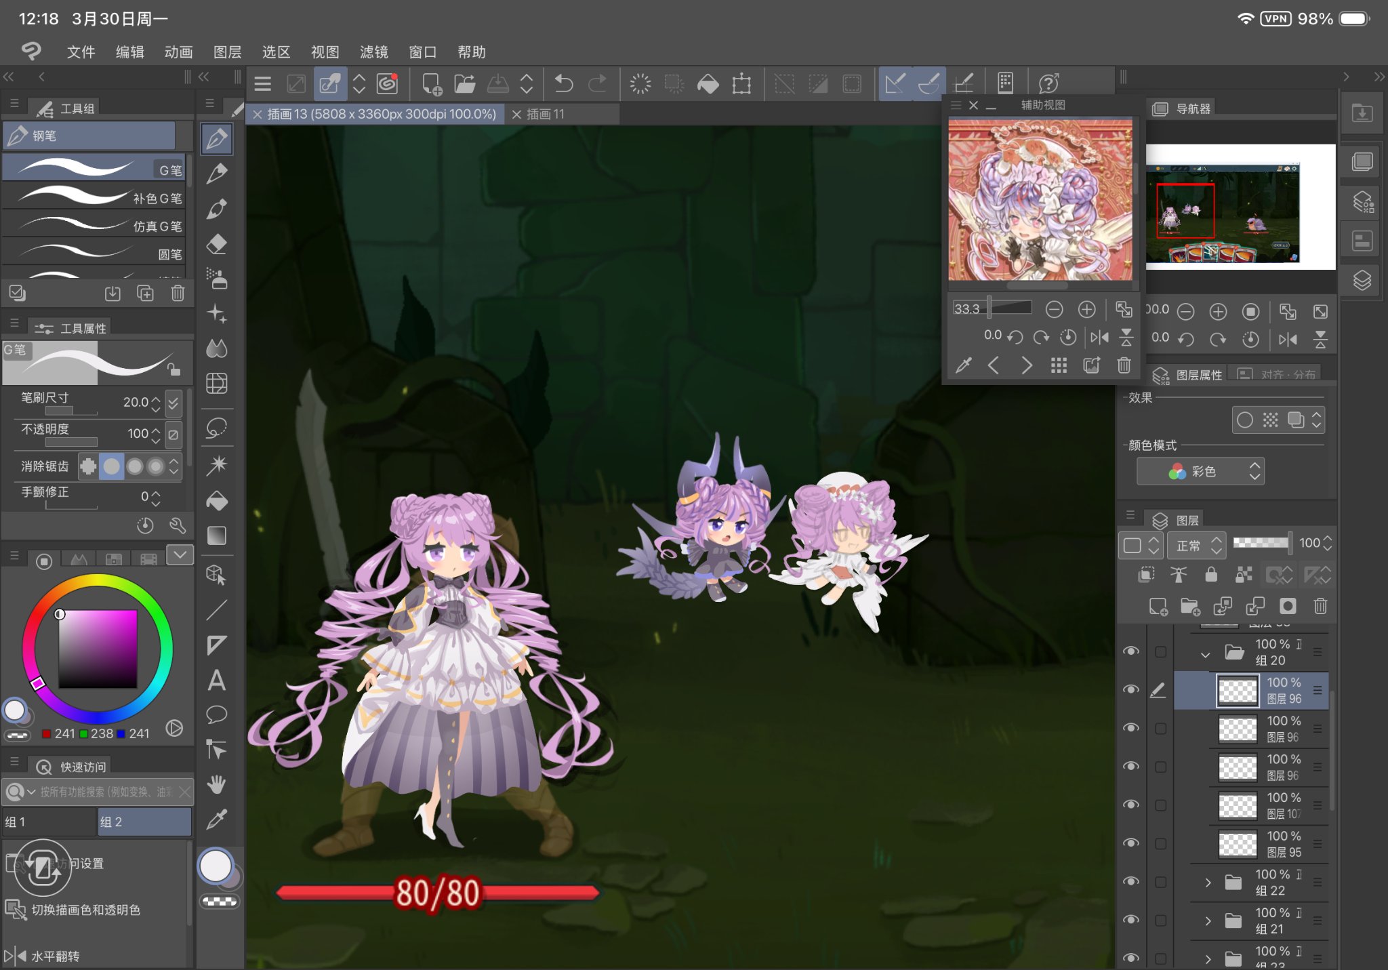1388x970 pixels.
Task: Click the Gradient tool icon
Action: point(217,535)
